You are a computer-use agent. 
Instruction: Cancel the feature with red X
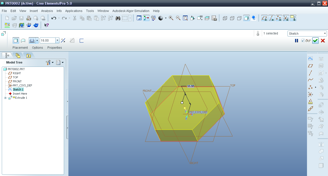(323, 41)
